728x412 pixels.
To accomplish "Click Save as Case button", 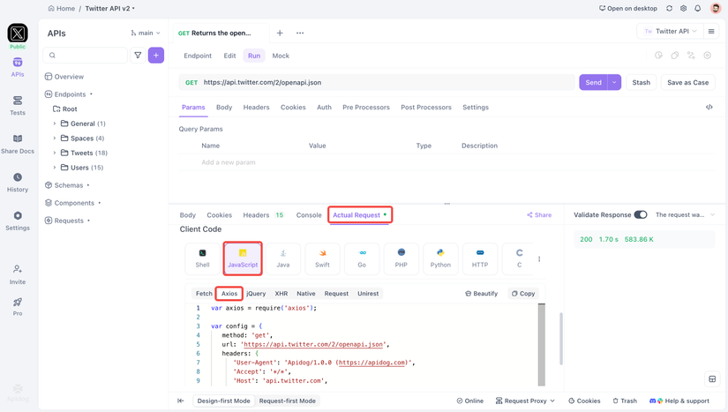I will click(687, 82).
